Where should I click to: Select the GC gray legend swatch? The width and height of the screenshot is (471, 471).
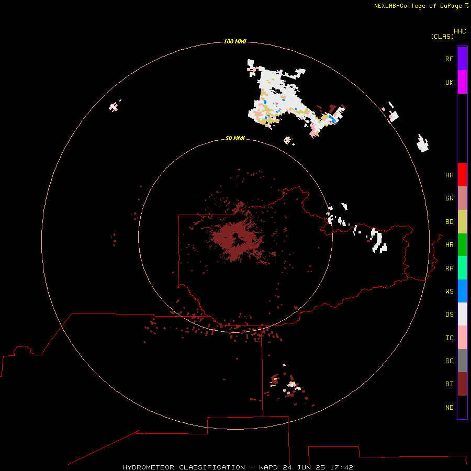(x=462, y=361)
